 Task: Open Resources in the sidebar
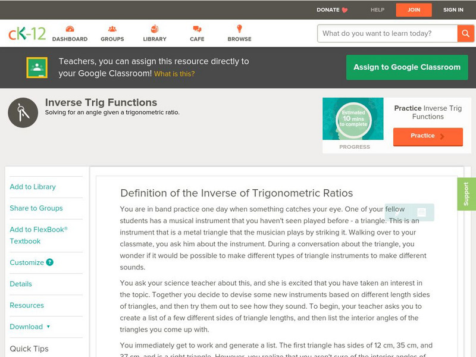27,305
